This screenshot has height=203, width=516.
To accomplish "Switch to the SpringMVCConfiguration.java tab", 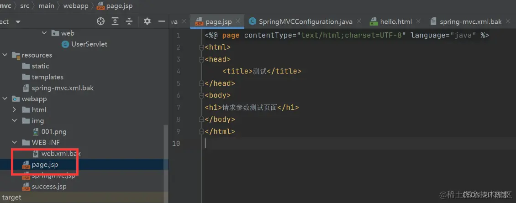I will [x=305, y=22].
